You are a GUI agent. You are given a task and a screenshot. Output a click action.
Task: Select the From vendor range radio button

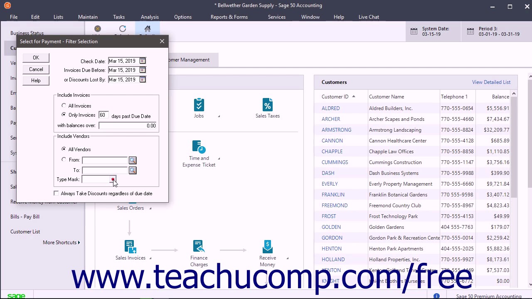[64, 159]
